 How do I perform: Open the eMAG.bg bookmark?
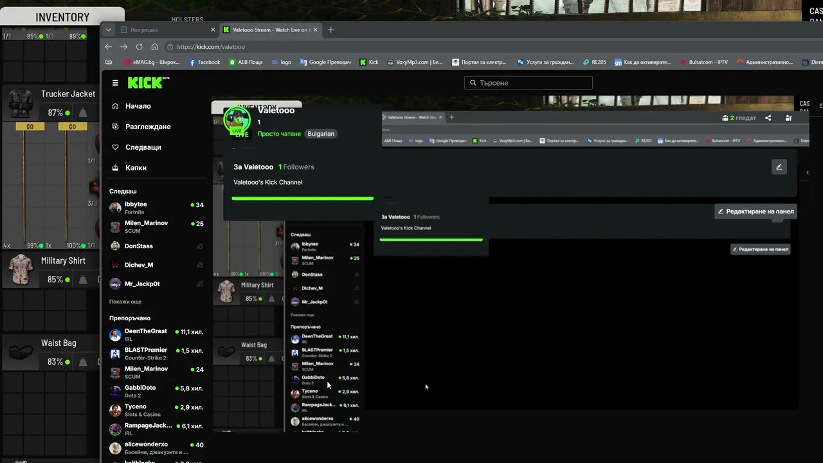[x=152, y=62]
